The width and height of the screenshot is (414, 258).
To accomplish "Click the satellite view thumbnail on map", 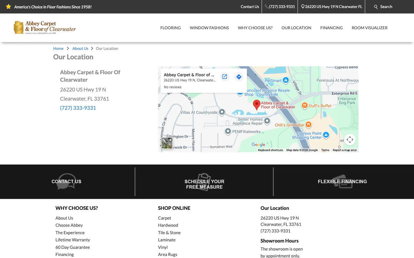I will [x=167, y=143].
